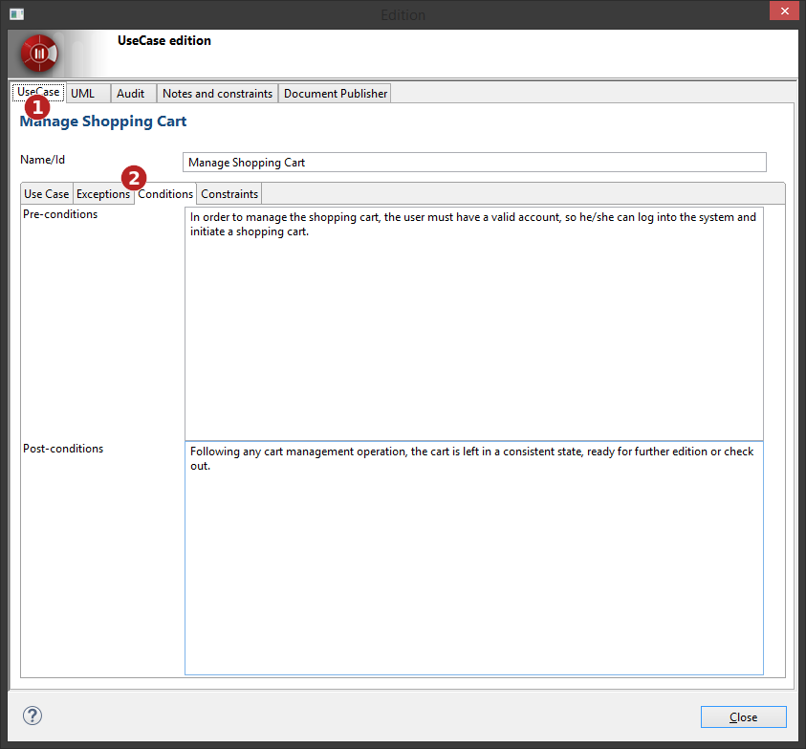Viewport: 806px width, 749px height.
Task: Switch to the Exceptions tab
Action: [x=102, y=194]
